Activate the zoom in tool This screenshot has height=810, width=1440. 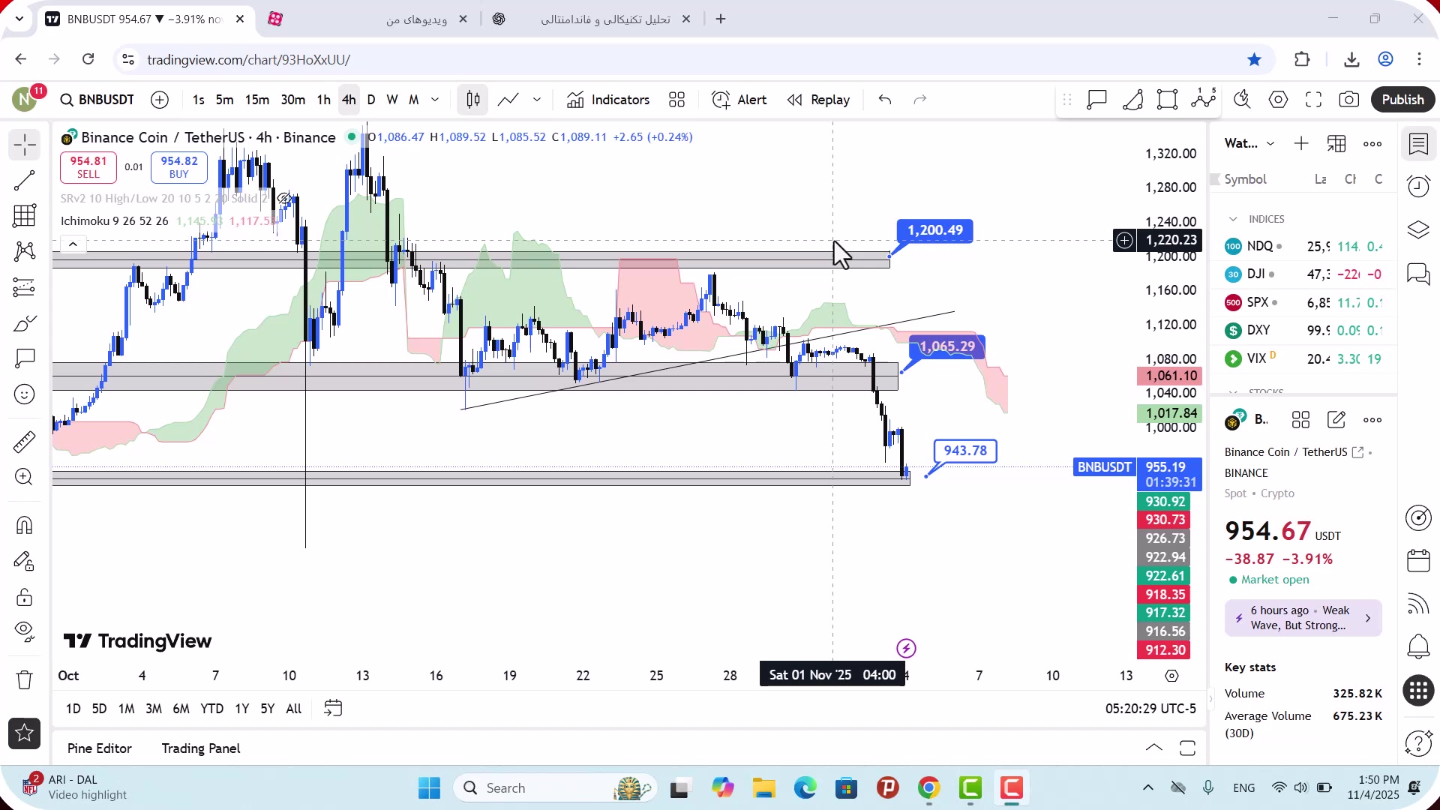(x=25, y=477)
